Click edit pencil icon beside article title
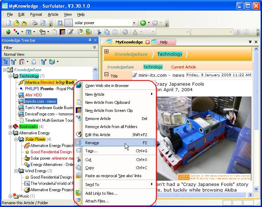Image resolution: width=262 pixels, height=207 pixels. point(134,75)
